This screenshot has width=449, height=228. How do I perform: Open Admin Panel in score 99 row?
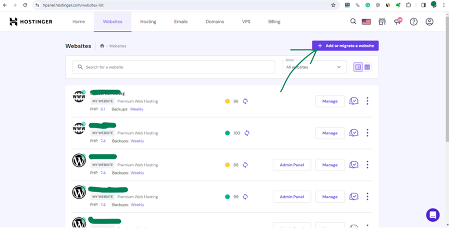tap(292, 197)
